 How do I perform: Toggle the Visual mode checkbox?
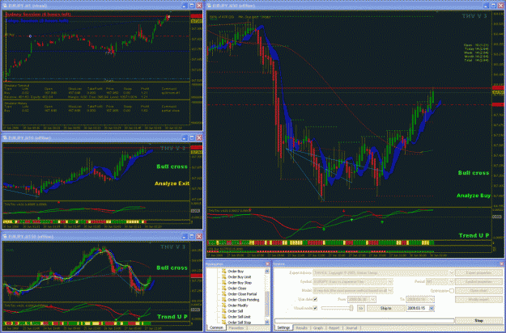315,308
